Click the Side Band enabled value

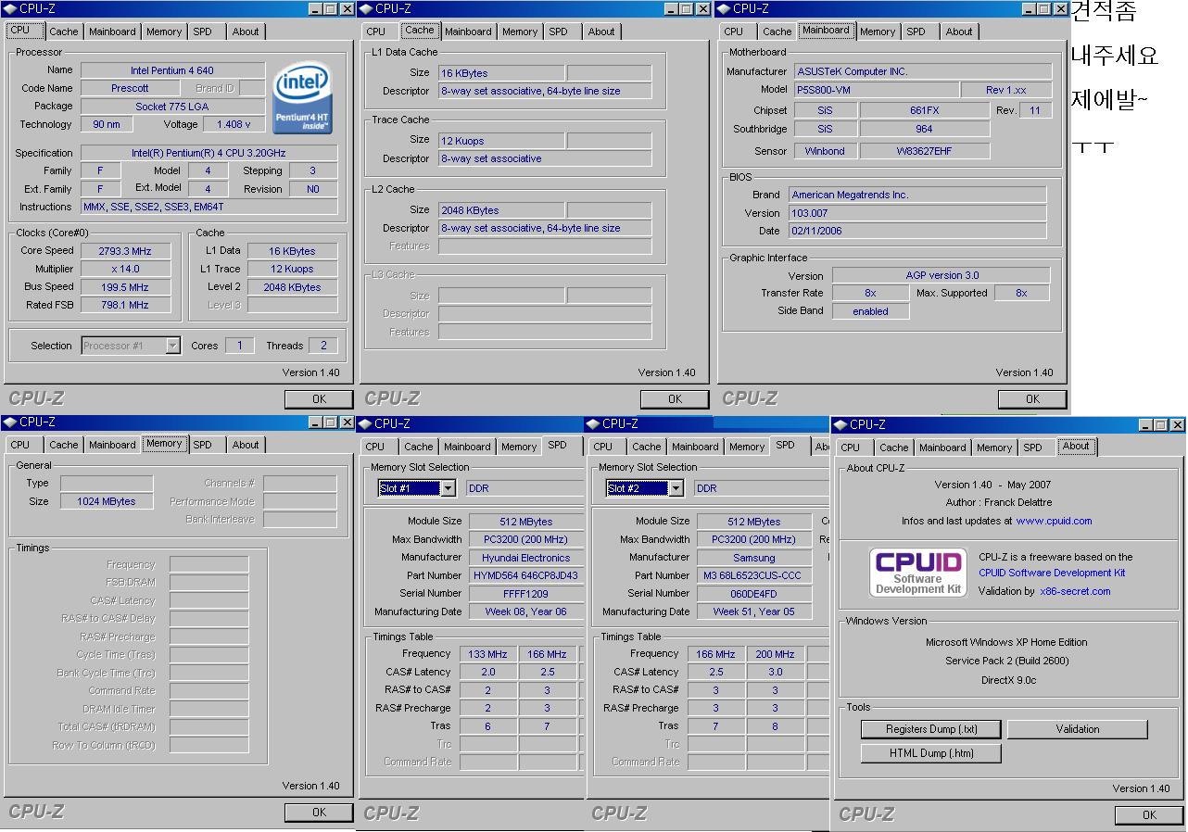tap(870, 311)
